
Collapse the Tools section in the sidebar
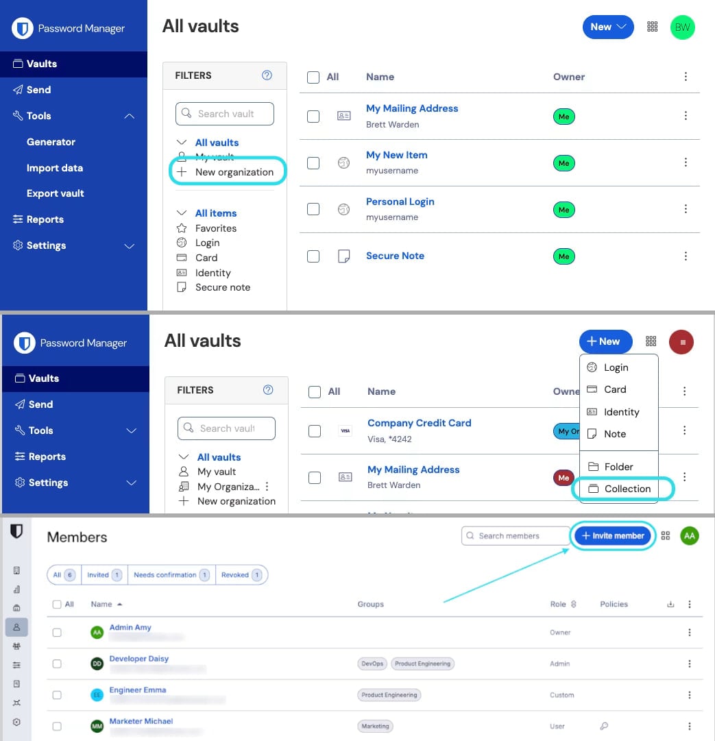[x=130, y=116]
